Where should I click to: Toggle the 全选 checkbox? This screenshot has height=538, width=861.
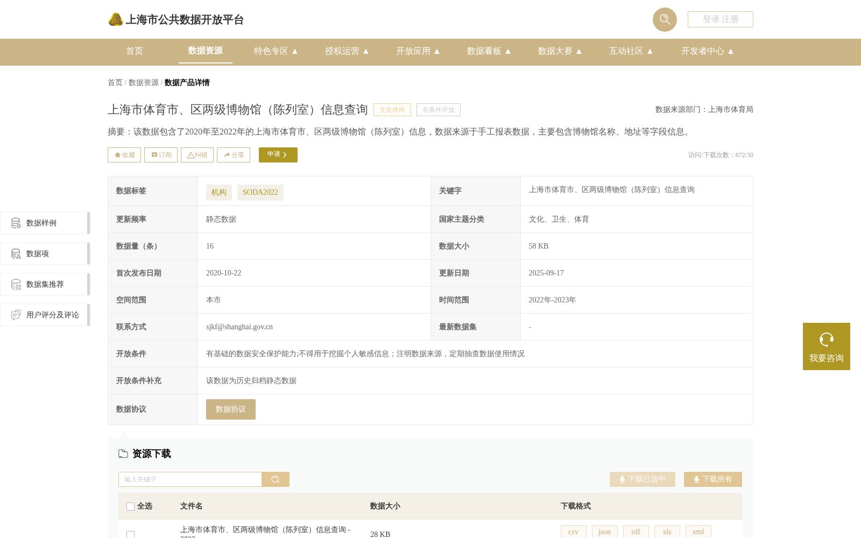pyautogui.click(x=130, y=506)
